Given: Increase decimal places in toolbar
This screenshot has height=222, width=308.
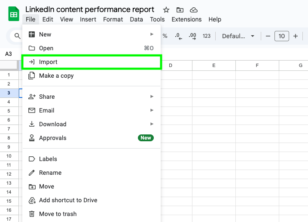Looking at the screenshot, I should pyautogui.click(x=192, y=36).
